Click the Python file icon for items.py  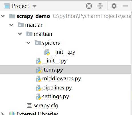(38, 70)
